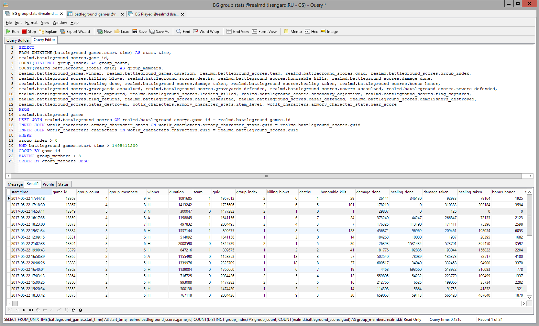
Task: Close the BG group stats tab
Action: click(61, 14)
